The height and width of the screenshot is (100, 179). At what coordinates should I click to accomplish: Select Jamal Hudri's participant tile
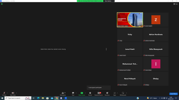point(130,49)
